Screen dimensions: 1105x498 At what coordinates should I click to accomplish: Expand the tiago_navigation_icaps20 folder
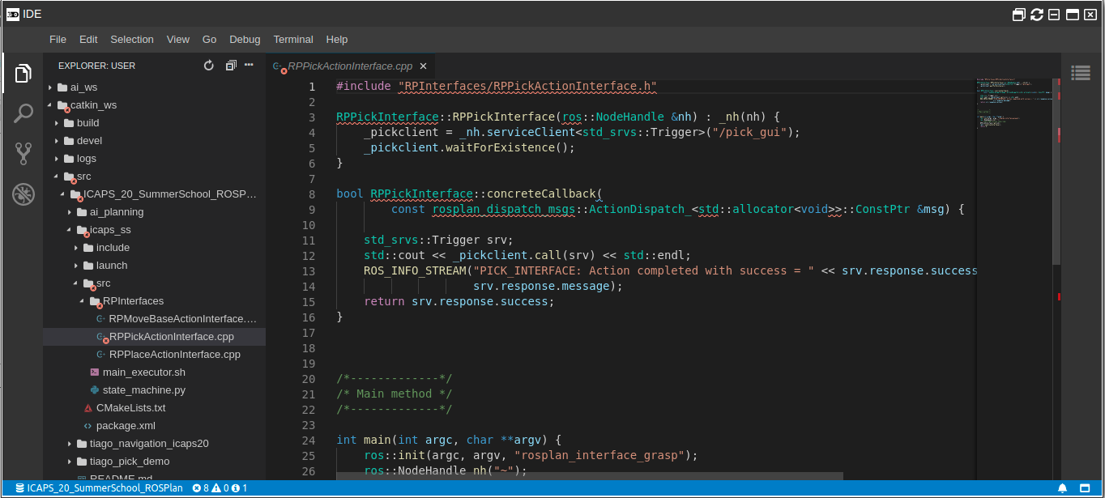pyautogui.click(x=154, y=444)
